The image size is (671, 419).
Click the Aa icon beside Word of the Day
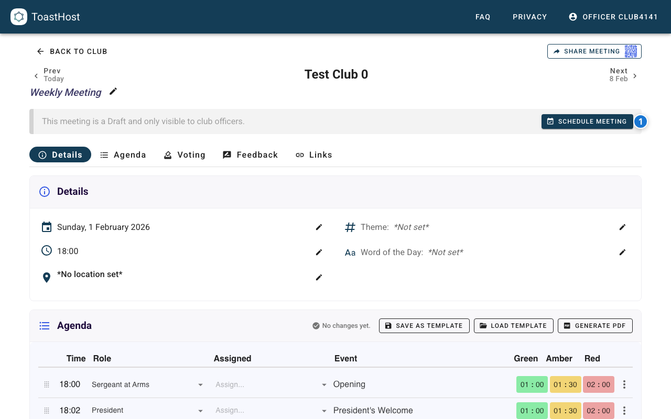pyautogui.click(x=350, y=252)
